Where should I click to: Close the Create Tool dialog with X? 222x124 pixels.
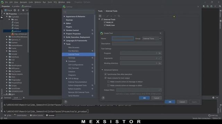pyautogui.click(x=160, y=33)
